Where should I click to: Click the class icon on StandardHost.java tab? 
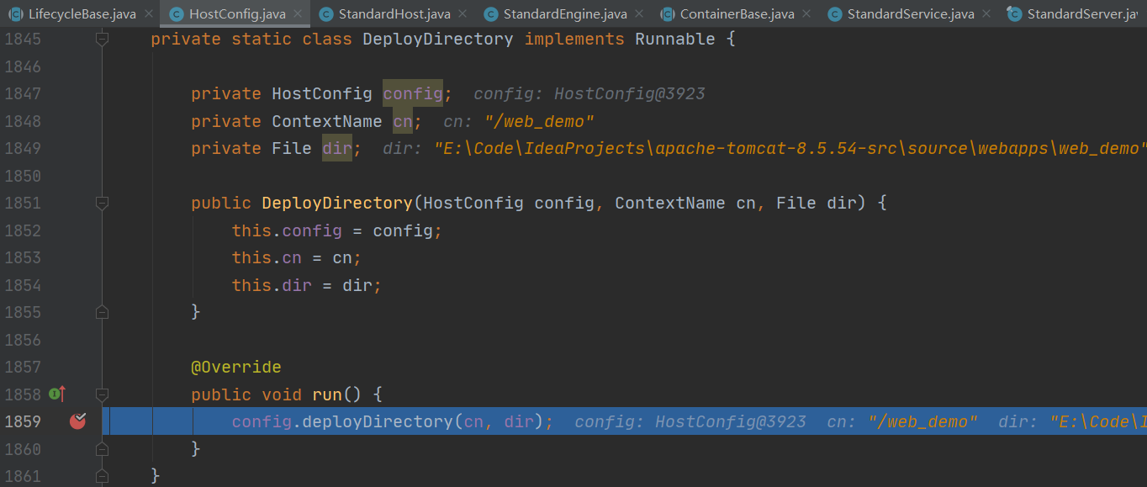[325, 14]
